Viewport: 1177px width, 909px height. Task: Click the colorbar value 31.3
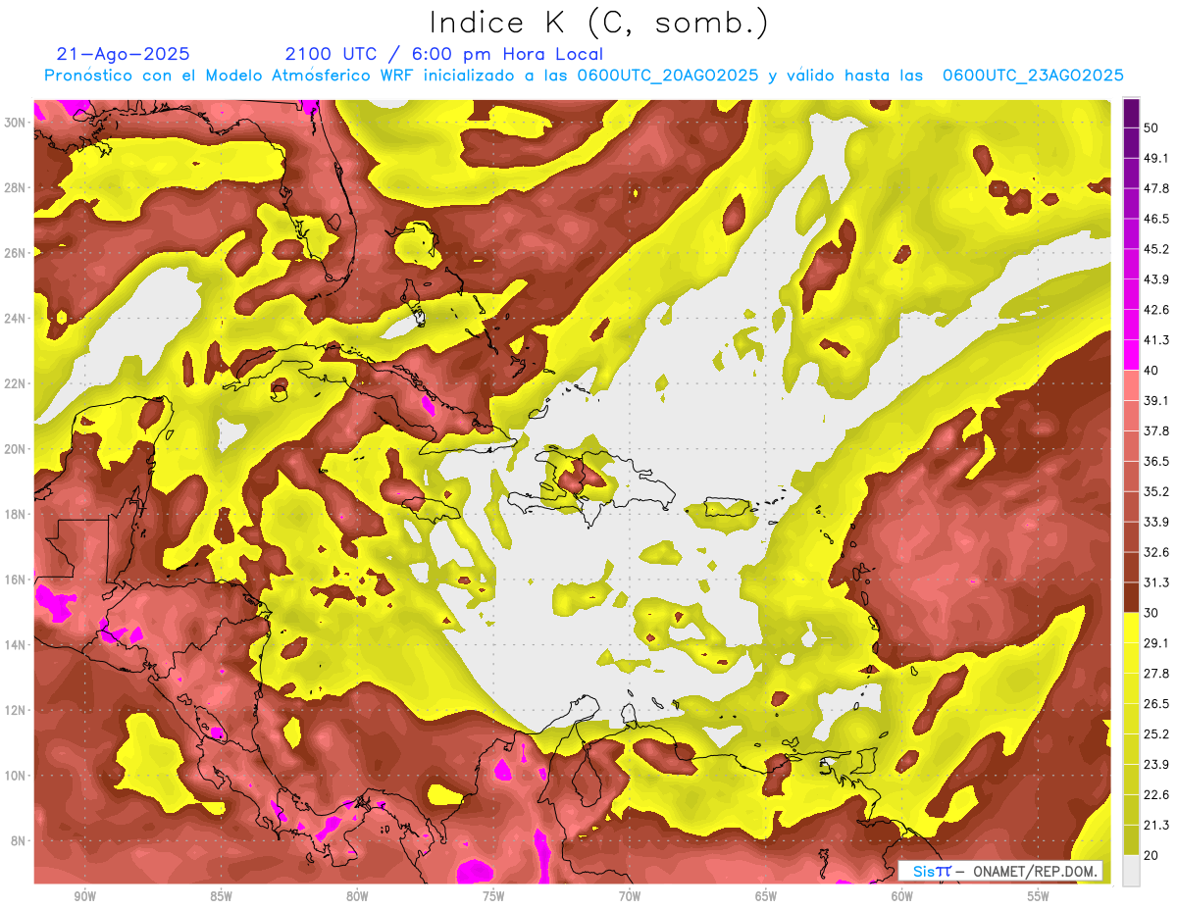1155,582
